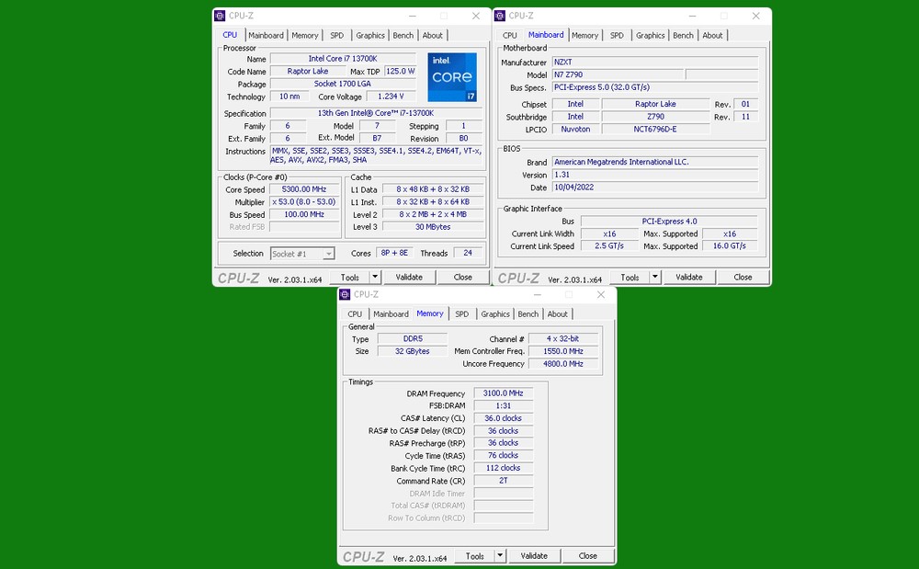This screenshot has height=569, width=919.
Task: Click Tools button in Memory window
Action: 474,555
